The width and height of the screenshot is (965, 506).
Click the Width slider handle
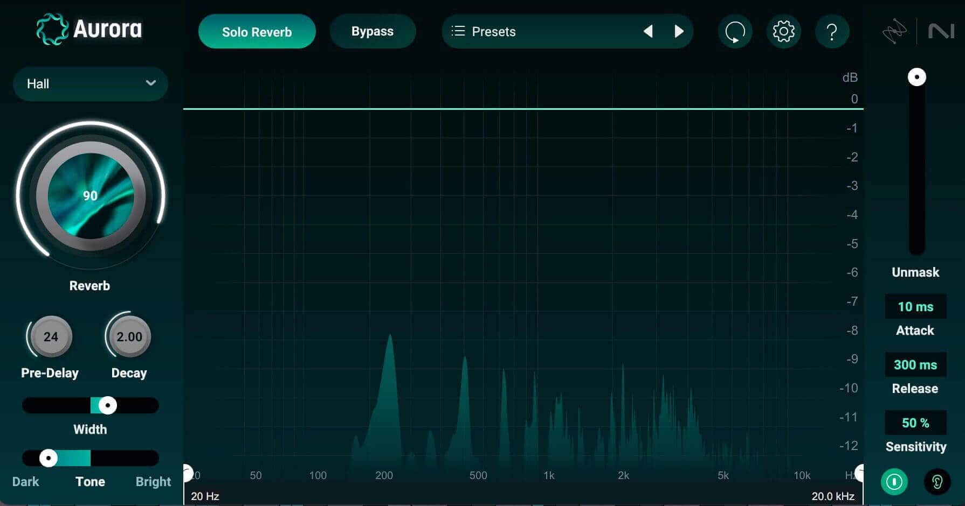(x=108, y=405)
